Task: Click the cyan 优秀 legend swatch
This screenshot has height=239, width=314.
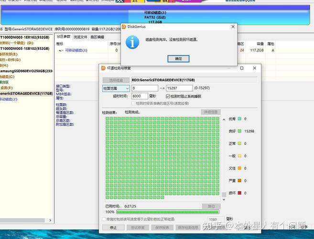Action: click(239, 119)
